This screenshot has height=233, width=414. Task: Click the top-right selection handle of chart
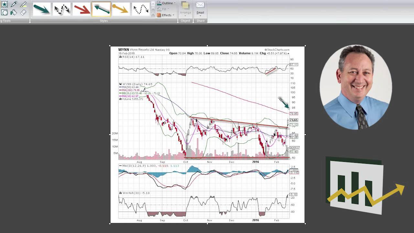pos(305,46)
